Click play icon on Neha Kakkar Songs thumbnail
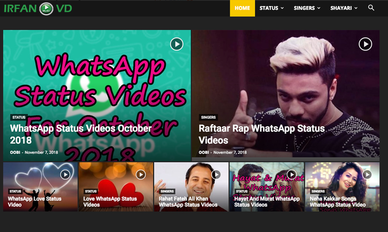 (367, 175)
